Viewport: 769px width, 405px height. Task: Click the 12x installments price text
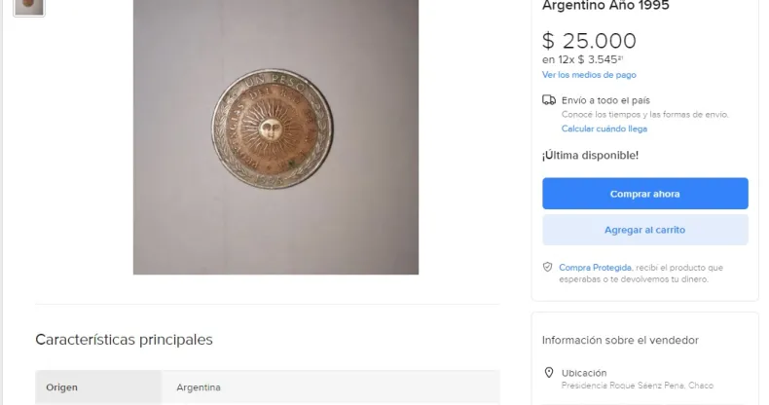click(582, 59)
